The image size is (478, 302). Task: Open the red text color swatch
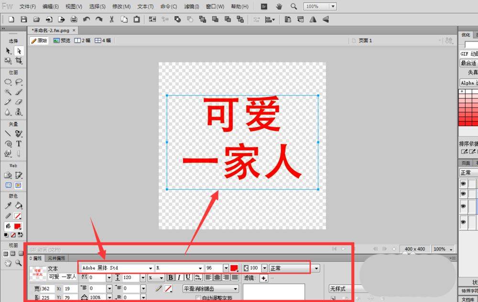pyautogui.click(x=234, y=269)
